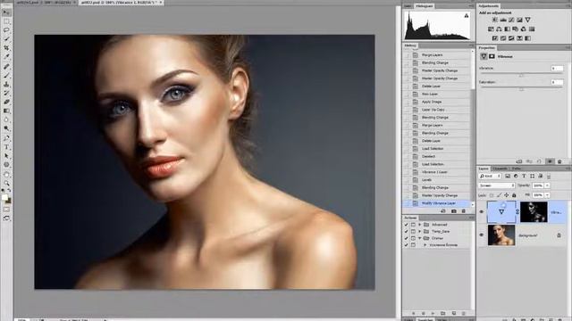Click the foreground color swatch

(x=4, y=197)
